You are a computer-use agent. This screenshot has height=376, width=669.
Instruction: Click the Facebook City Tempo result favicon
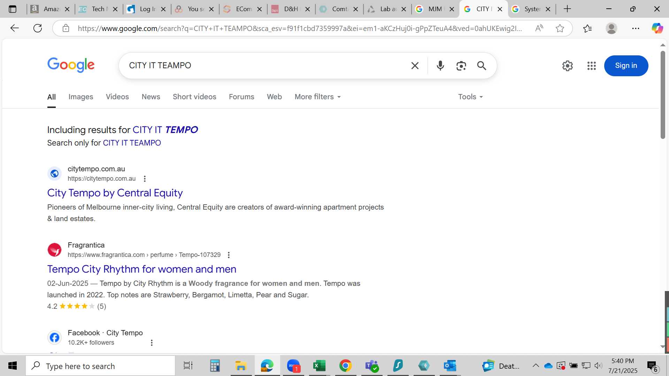click(54, 337)
